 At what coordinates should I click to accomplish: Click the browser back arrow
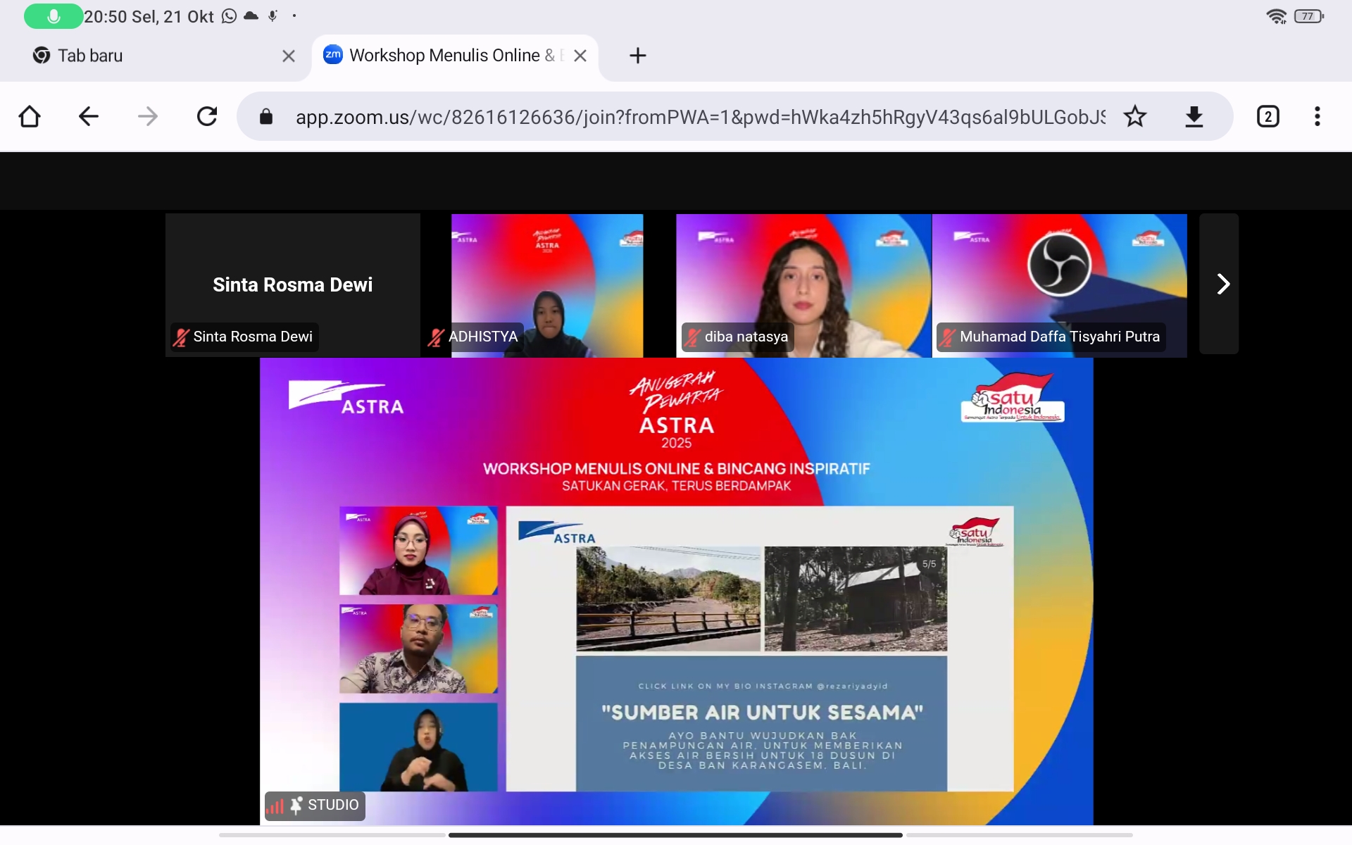point(88,116)
